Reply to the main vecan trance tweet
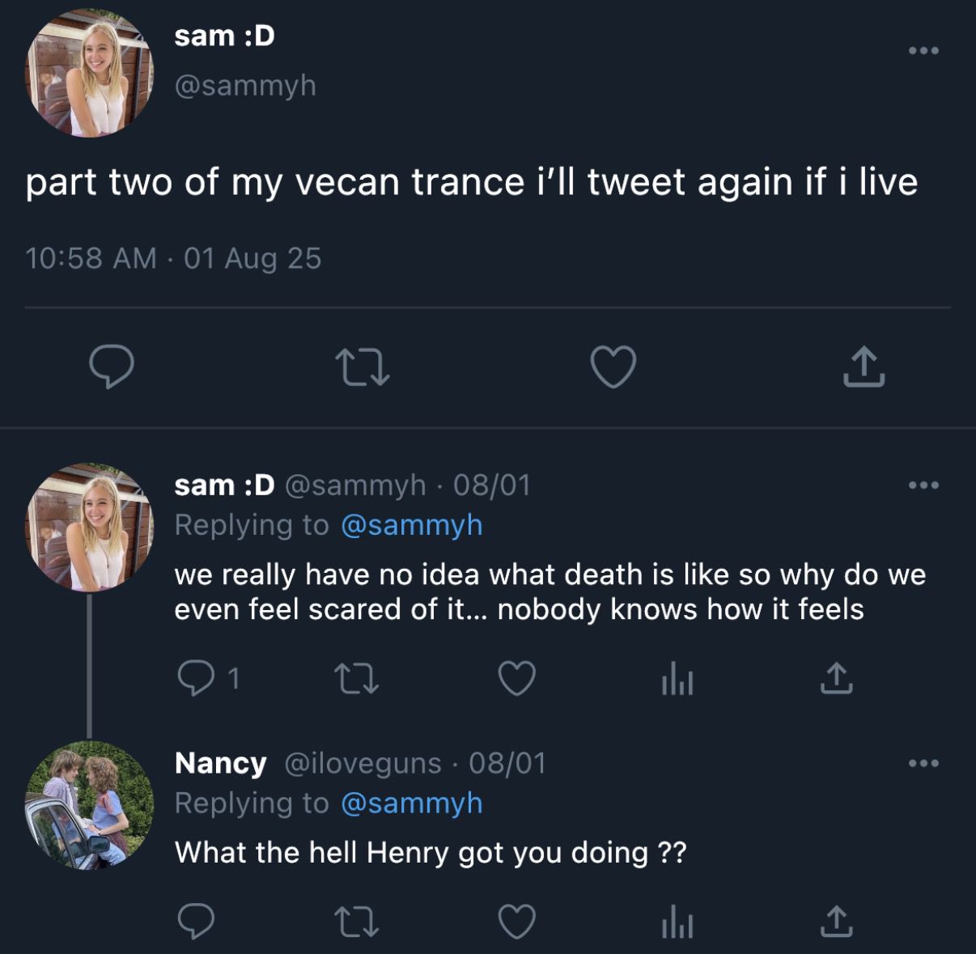The height and width of the screenshot is (954, 976). point(112,367)
